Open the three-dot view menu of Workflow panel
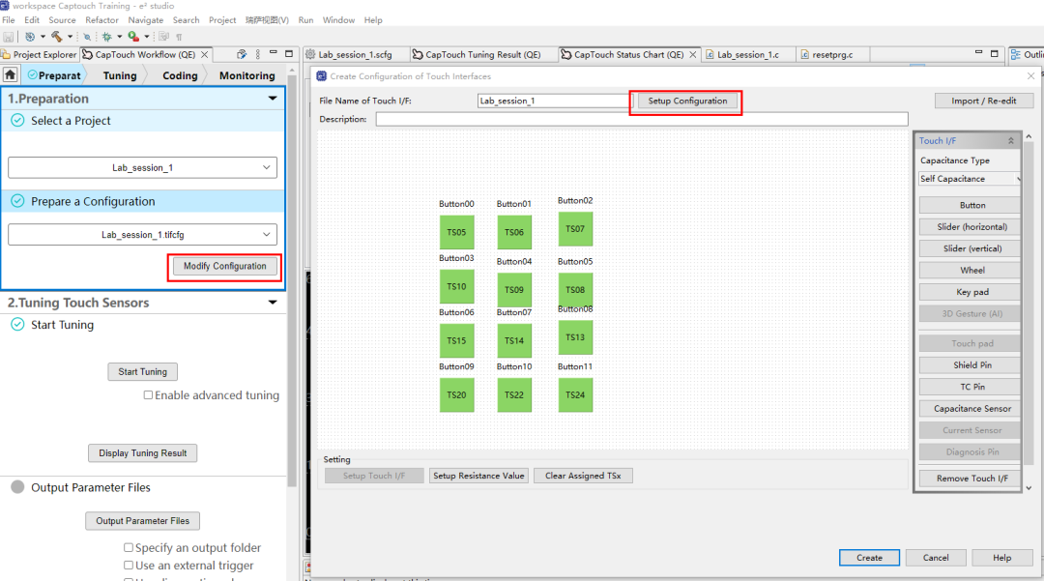The image size is (1044, 581). point(258,54)
